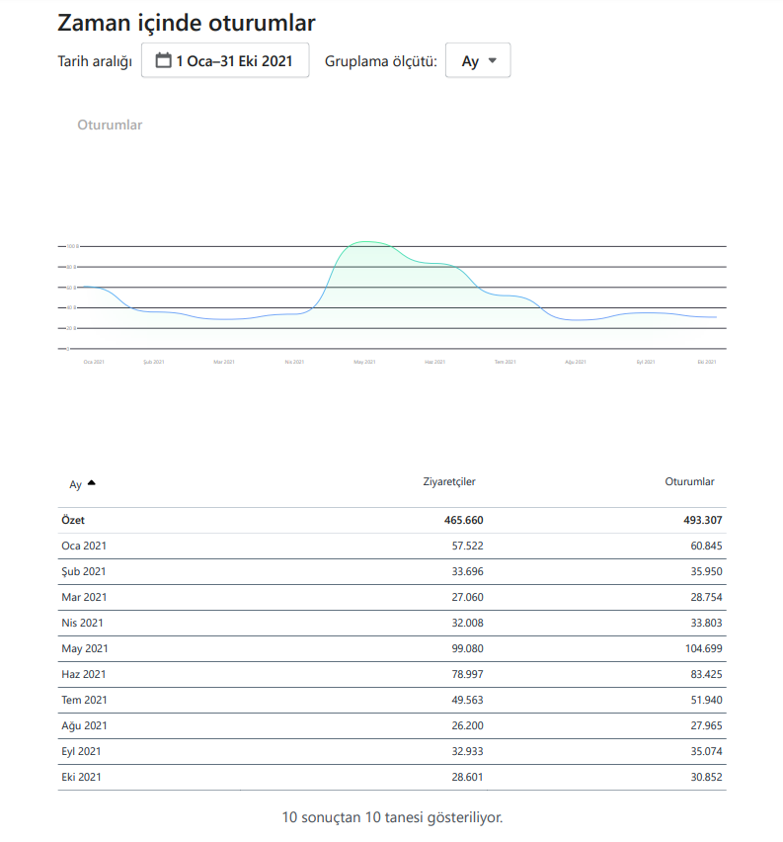This screenshot has width=783, height=842.
Task: Select the Tem 2021 row
Action: 392,701
